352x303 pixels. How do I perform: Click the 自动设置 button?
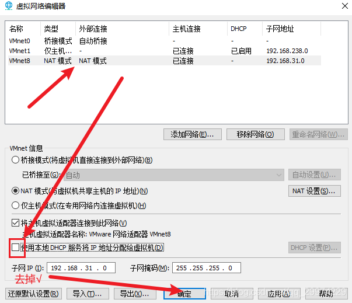point(315,175)
